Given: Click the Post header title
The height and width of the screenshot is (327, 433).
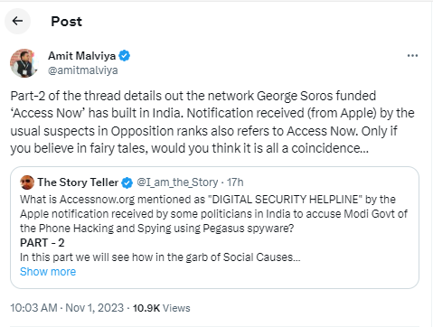Looking at the screenshot, I should coord(66,22).
